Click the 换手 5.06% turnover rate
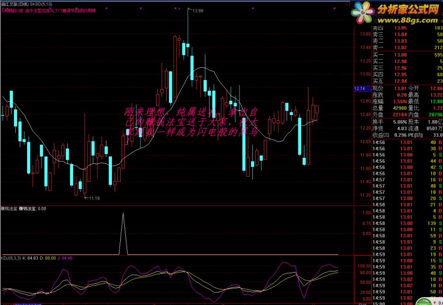 [x=401, y=122]
